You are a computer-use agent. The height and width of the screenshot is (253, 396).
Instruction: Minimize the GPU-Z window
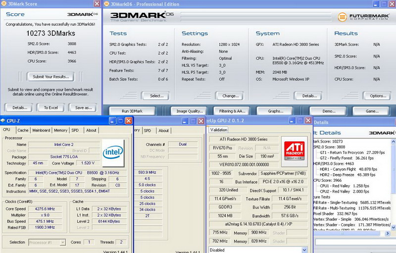292,120
